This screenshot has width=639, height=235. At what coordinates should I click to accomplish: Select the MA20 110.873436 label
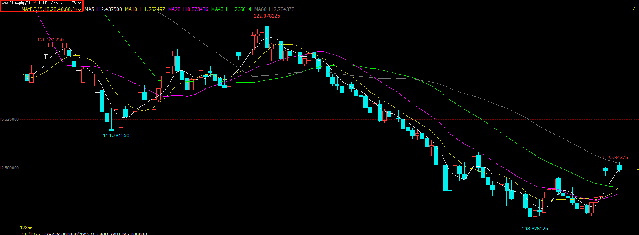click(x=188, y=9)
